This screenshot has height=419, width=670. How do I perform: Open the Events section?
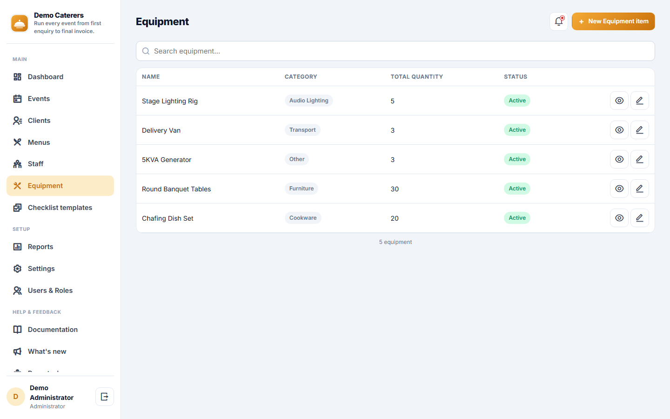[x=60, y=99]
